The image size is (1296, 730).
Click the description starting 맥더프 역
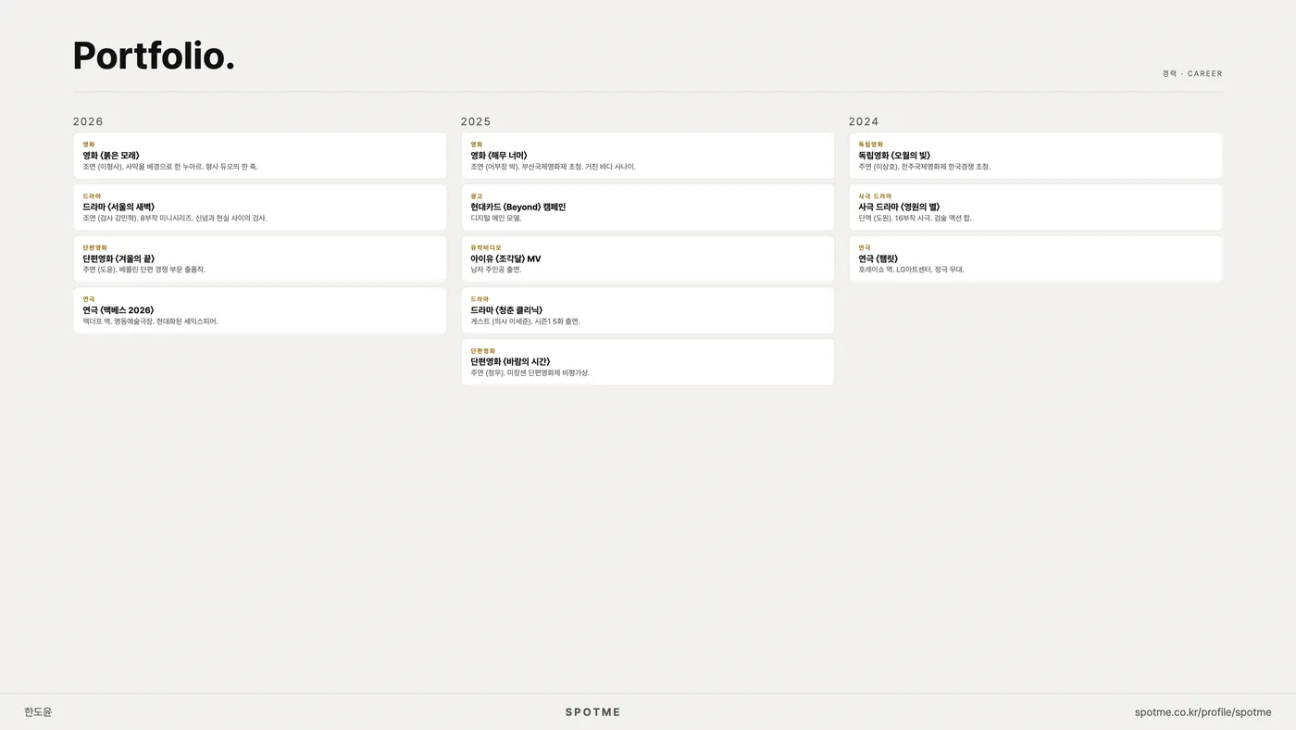coord(150,321)
